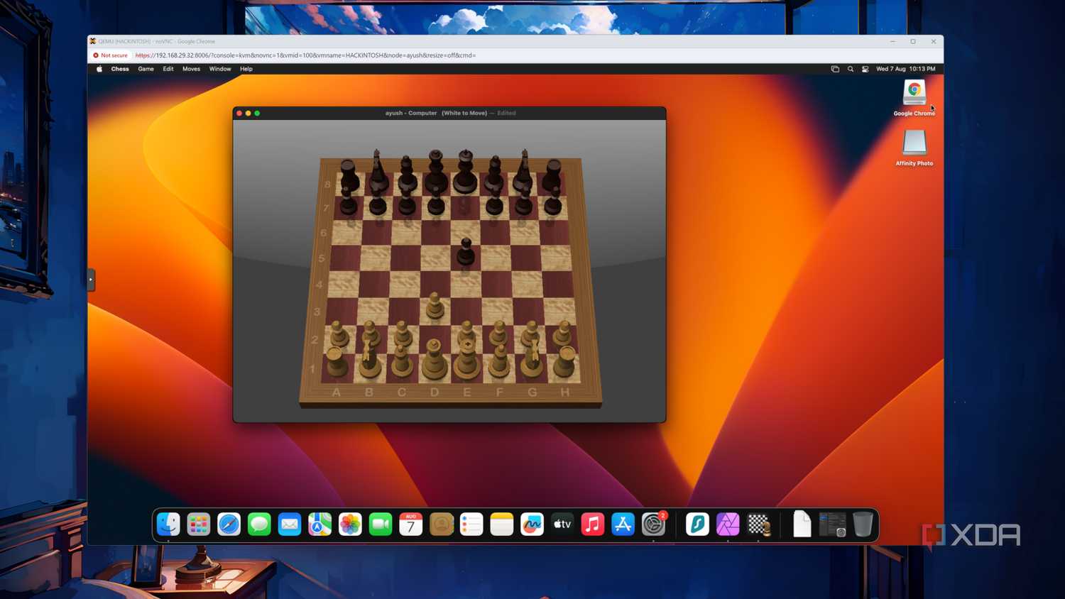The image size is (1065, 599).
Task: Open Spotlight search in menu bar
Action: click(x=851, y=69)
